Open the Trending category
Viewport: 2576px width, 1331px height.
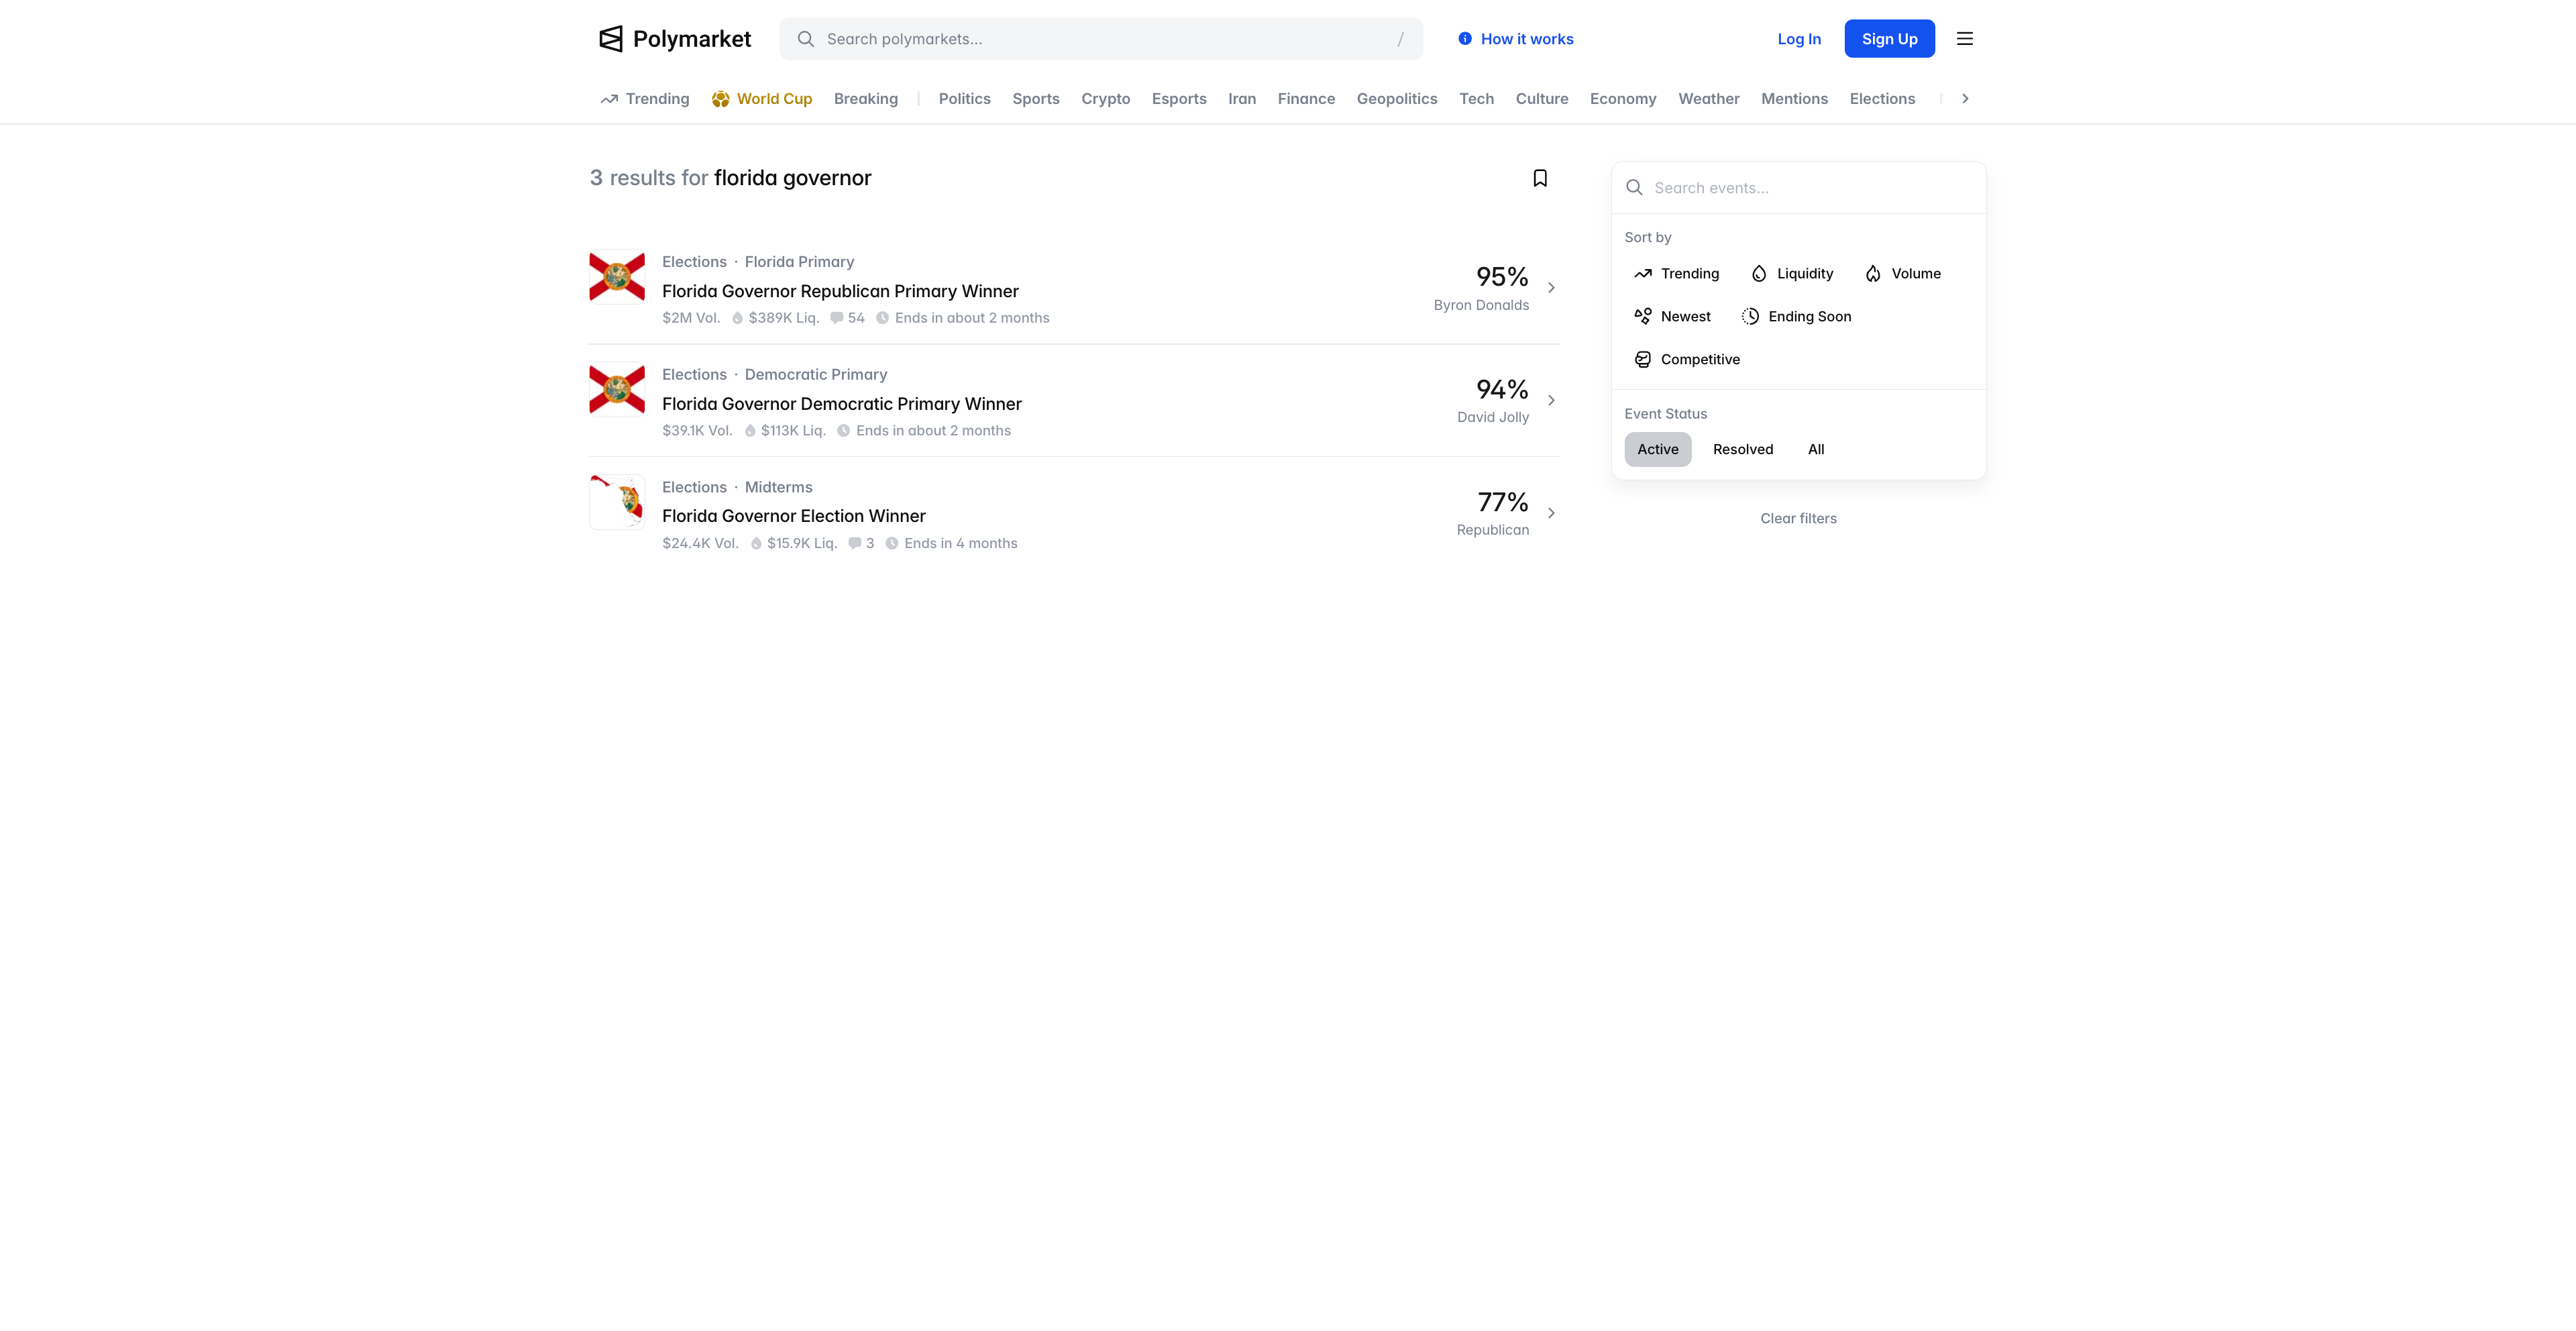click(x=645, y=99)
